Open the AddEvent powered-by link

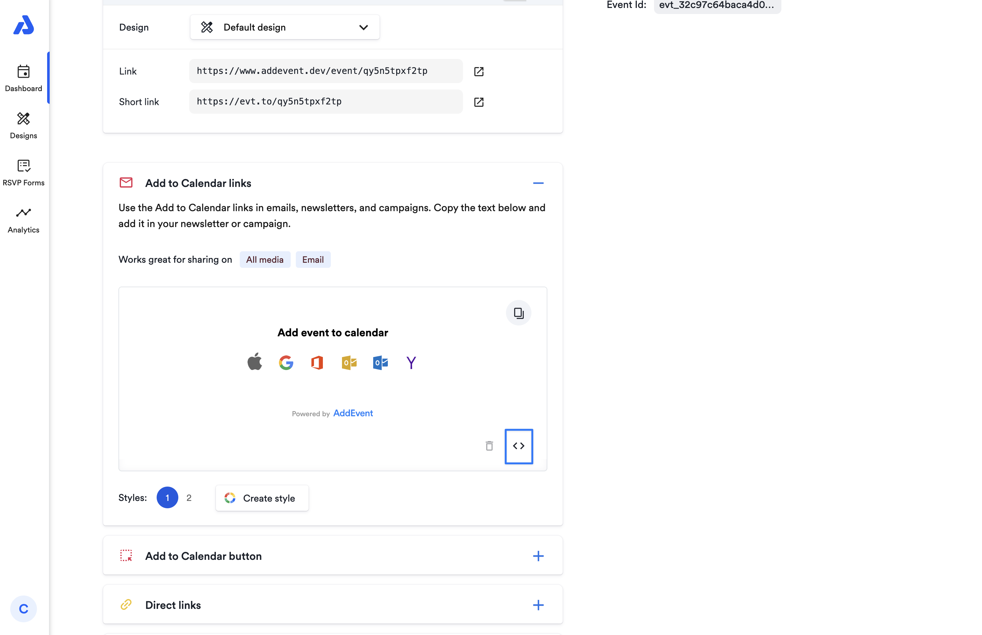(x=353, y=413)
